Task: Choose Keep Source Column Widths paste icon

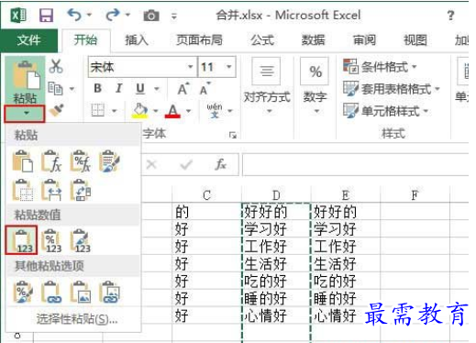Action: 51,190
